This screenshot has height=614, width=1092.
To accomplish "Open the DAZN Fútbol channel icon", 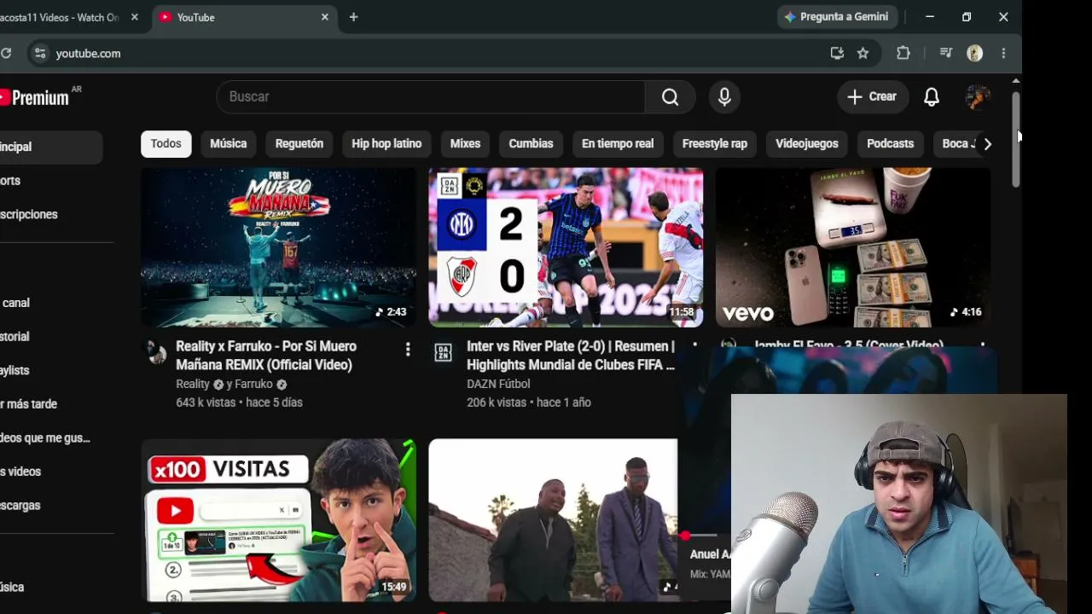I will pos(443,352).
